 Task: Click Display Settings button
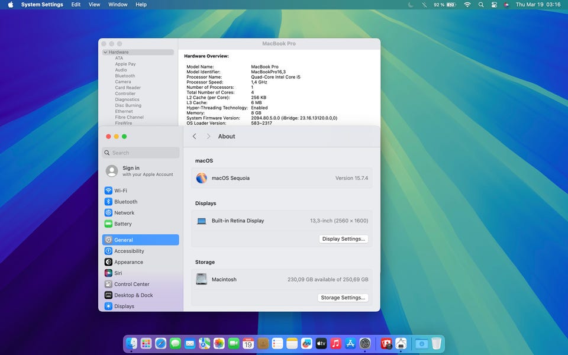[x=344, y=239]
